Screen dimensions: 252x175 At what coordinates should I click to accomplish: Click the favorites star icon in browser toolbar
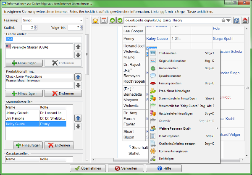coord(95,20)
